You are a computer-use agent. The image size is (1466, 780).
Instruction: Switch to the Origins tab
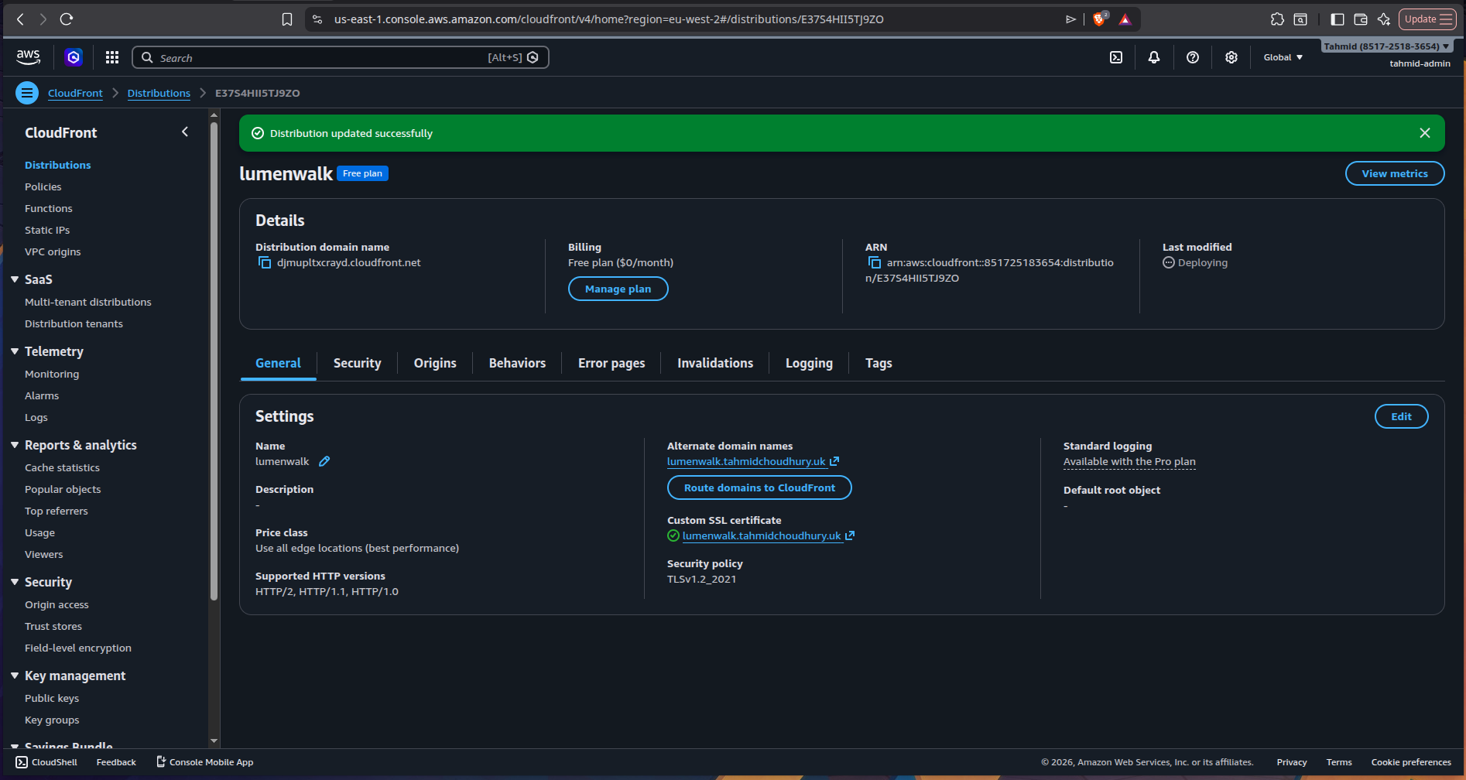coord(435,364)
